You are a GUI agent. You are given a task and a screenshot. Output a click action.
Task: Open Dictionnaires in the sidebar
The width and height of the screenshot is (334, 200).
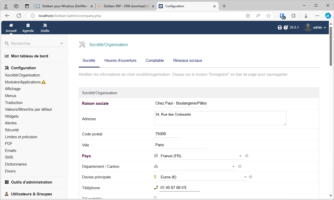[x=16, y=164]
